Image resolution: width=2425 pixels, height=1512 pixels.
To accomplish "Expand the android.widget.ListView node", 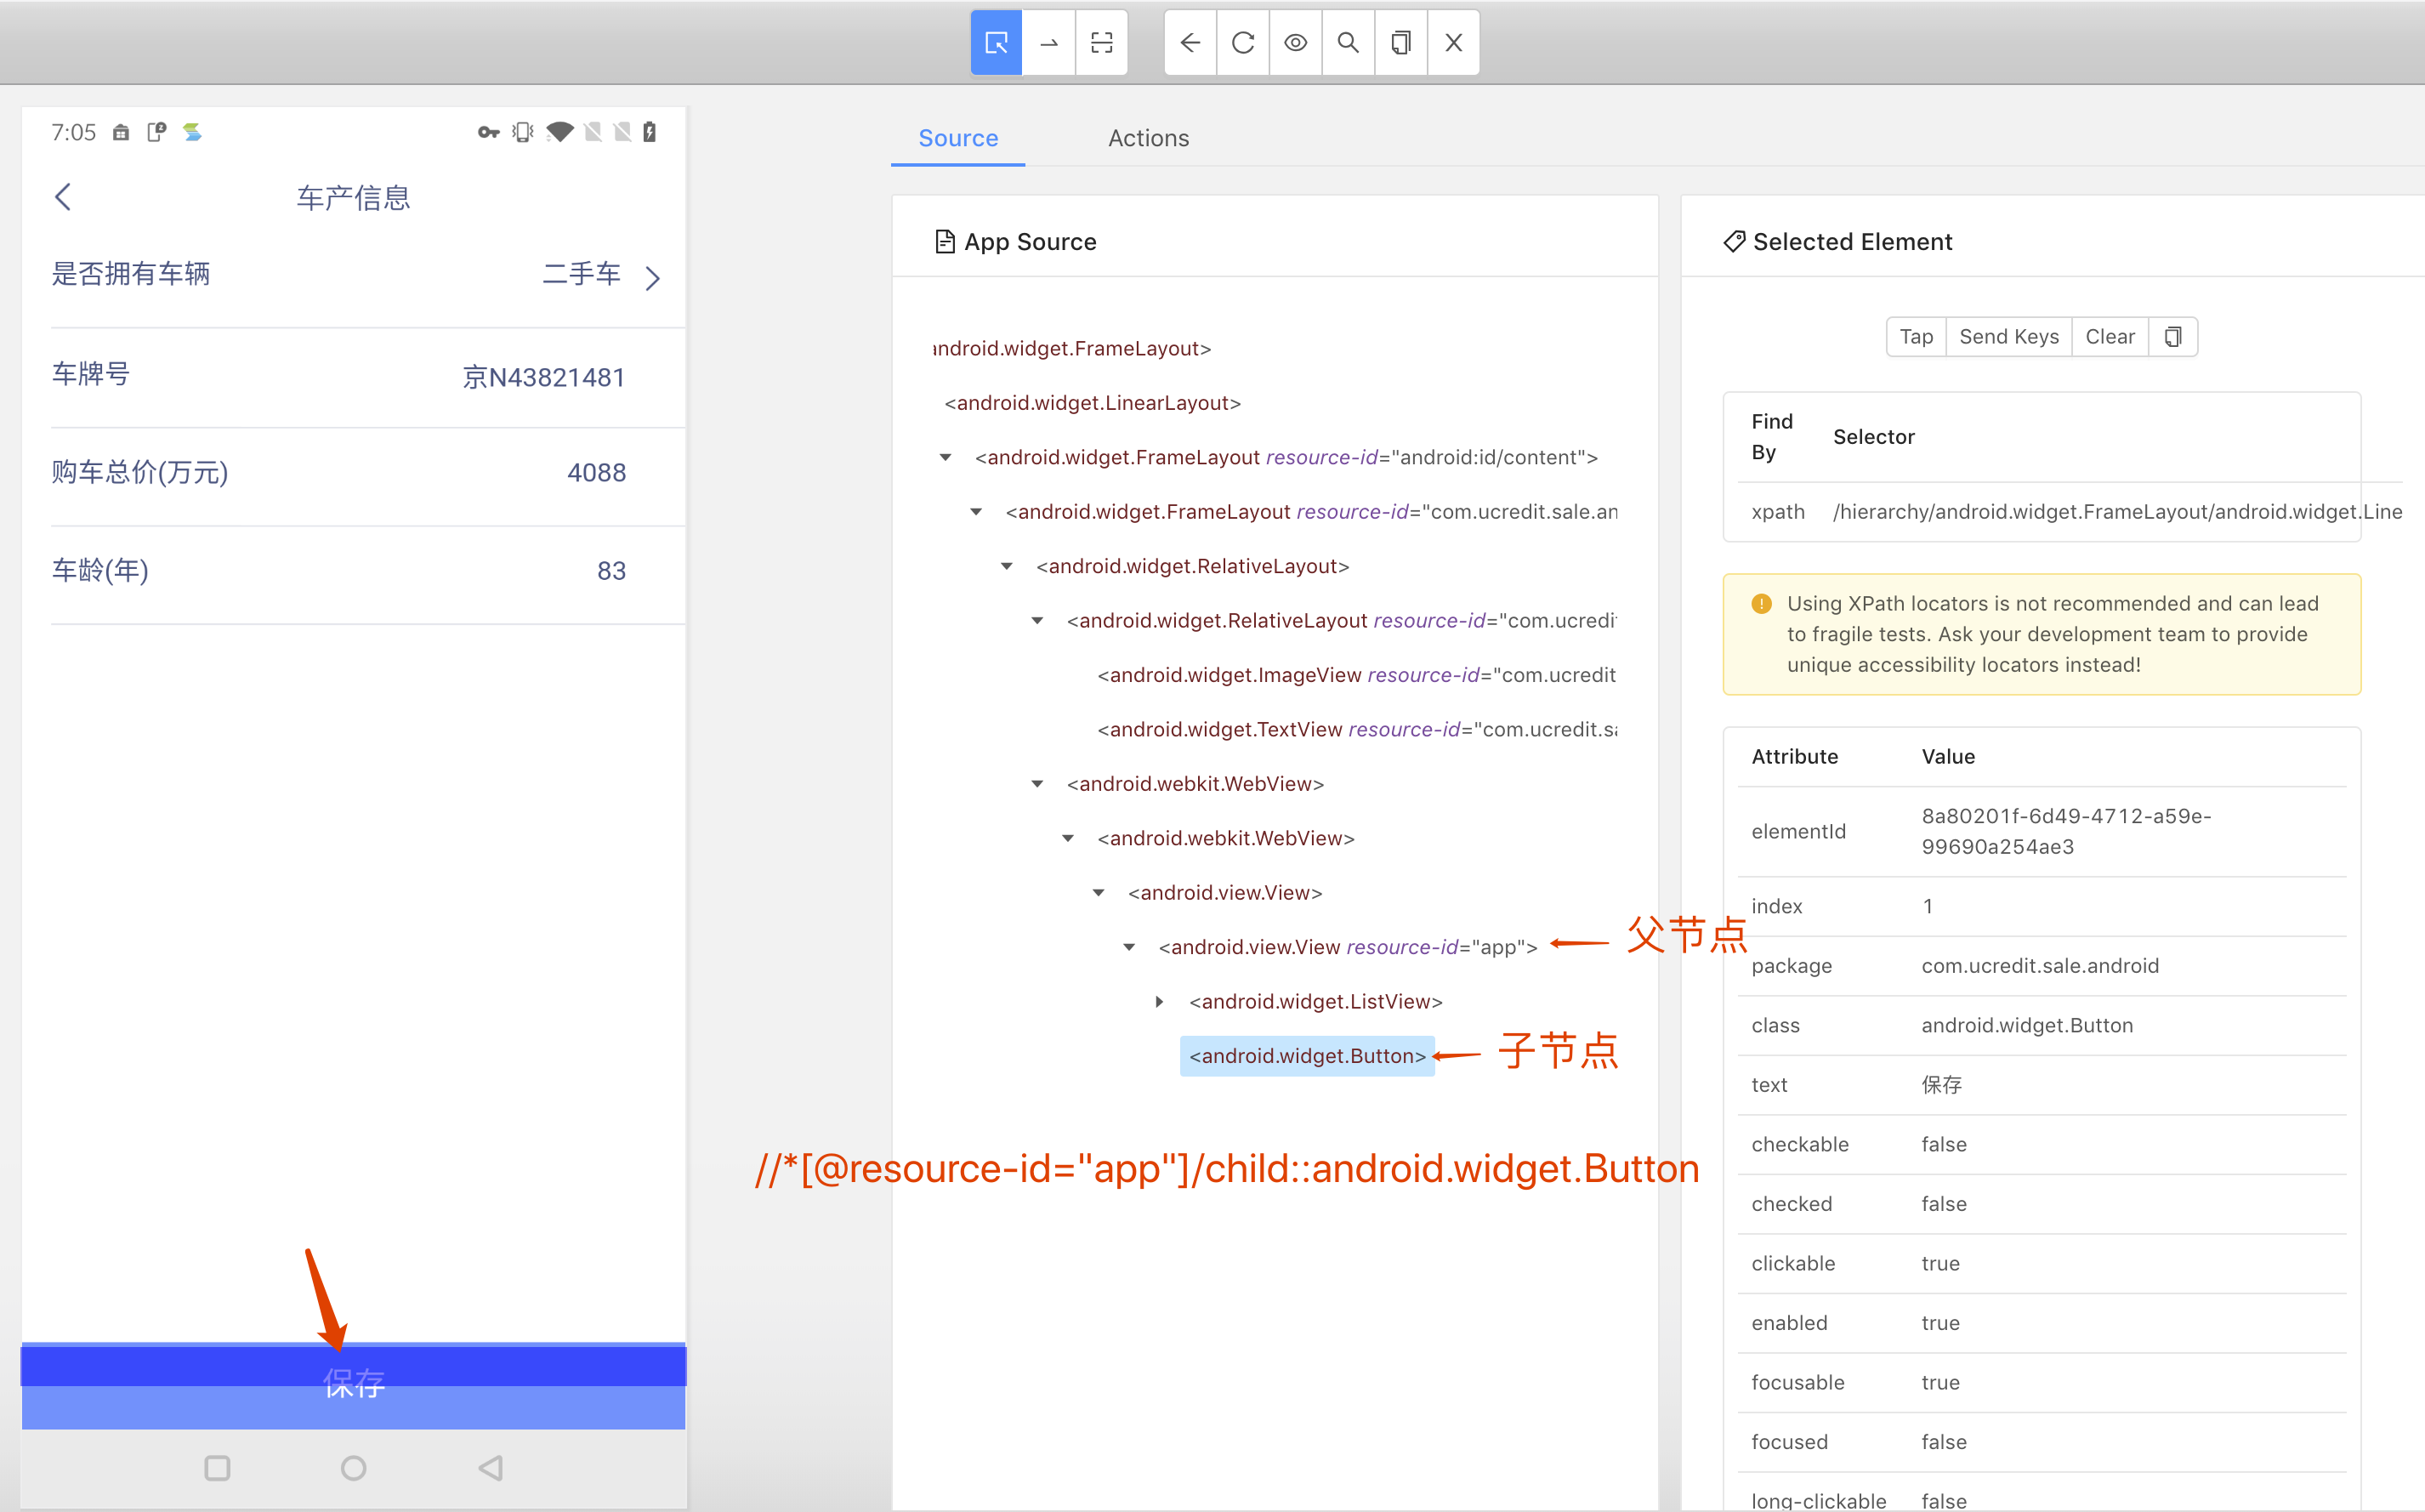I will click(1160, 1002).
